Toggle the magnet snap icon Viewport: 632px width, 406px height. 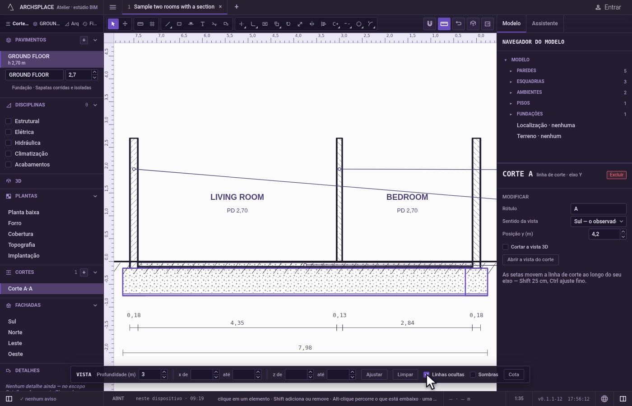430,23
